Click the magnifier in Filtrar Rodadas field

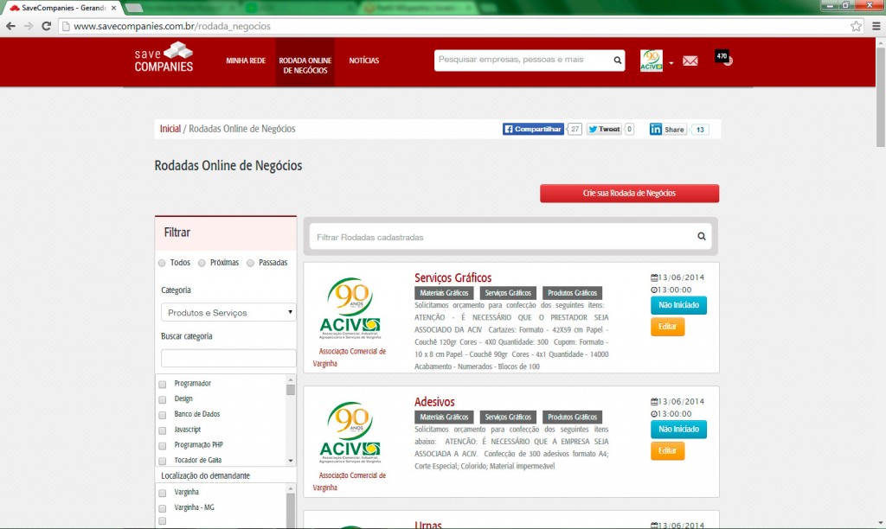click(x=701, y=237)
